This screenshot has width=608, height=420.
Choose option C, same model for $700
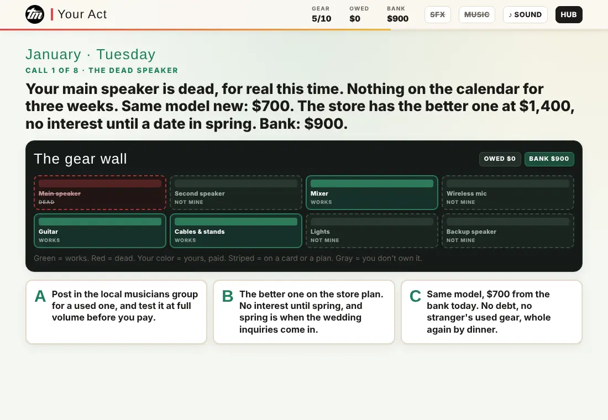point(492,312)
